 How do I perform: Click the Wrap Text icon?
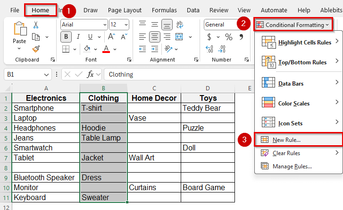179,25
